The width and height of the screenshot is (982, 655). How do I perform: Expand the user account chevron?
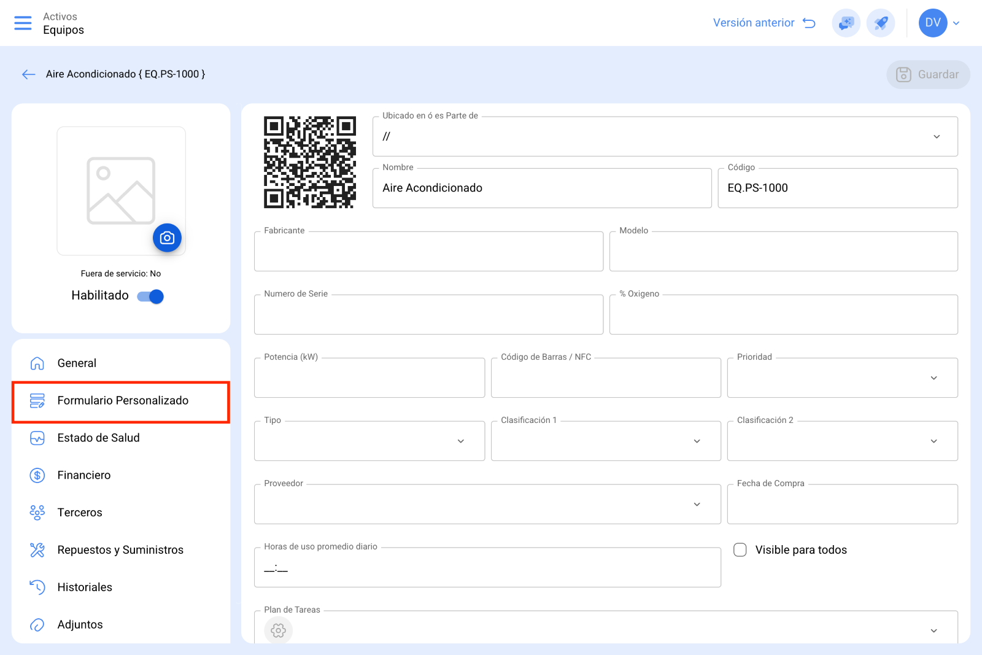[x=956, y=23]
